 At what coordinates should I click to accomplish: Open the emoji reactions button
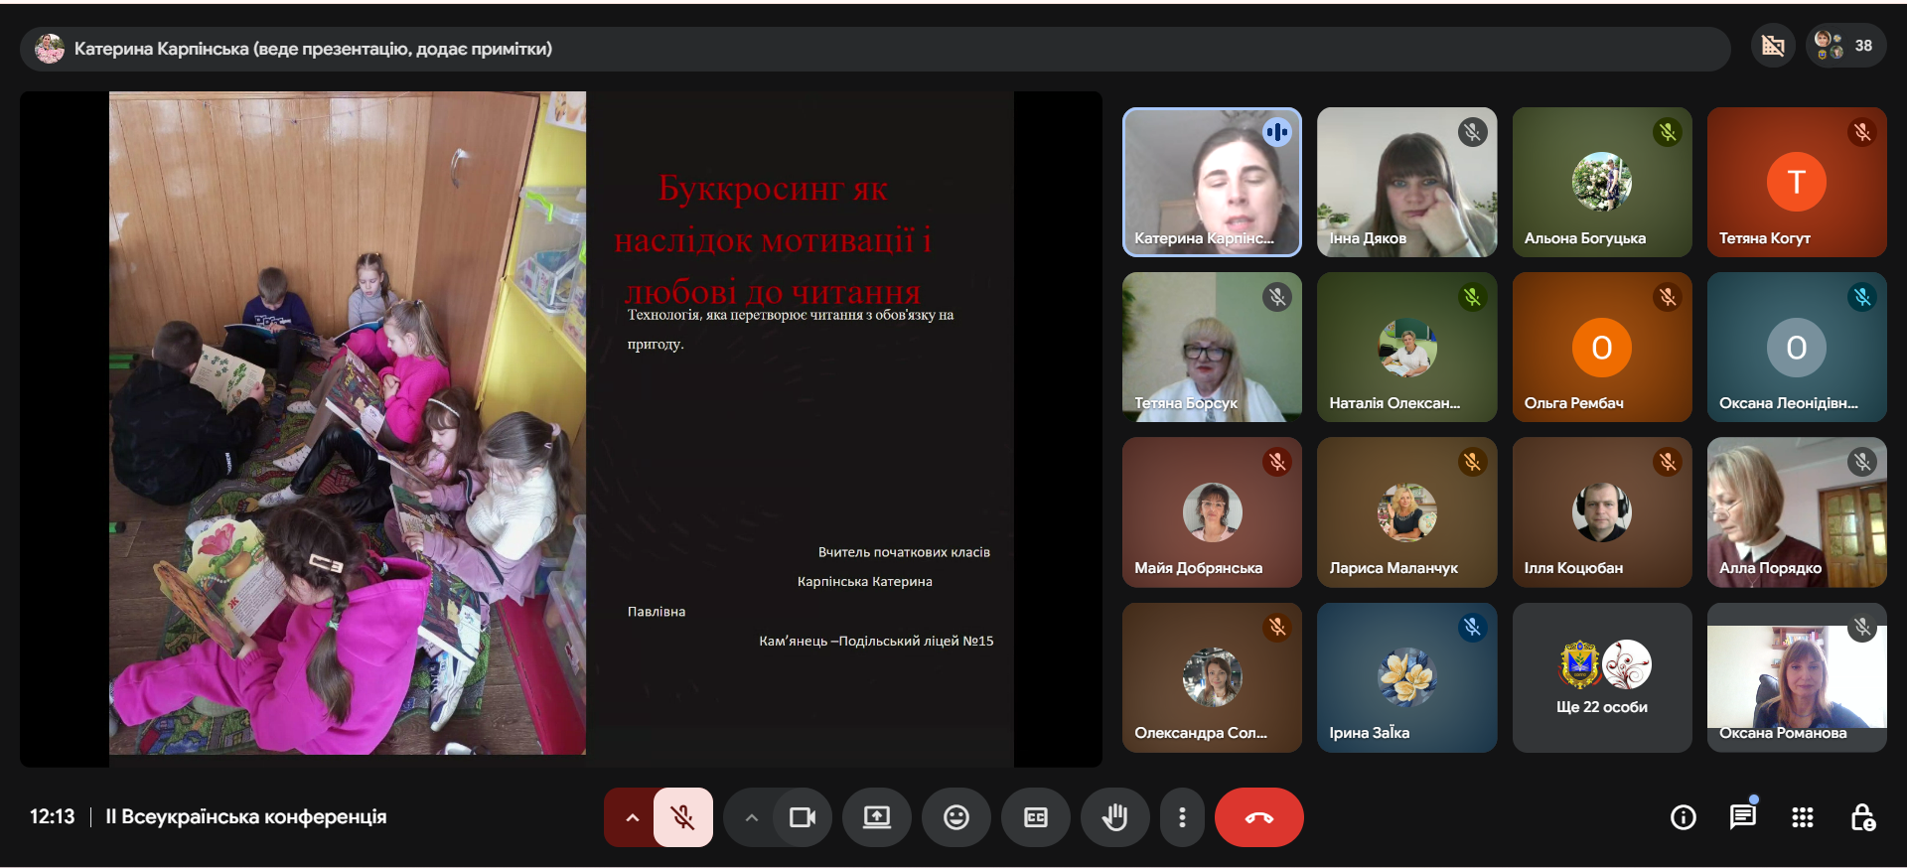coord(955,817)
